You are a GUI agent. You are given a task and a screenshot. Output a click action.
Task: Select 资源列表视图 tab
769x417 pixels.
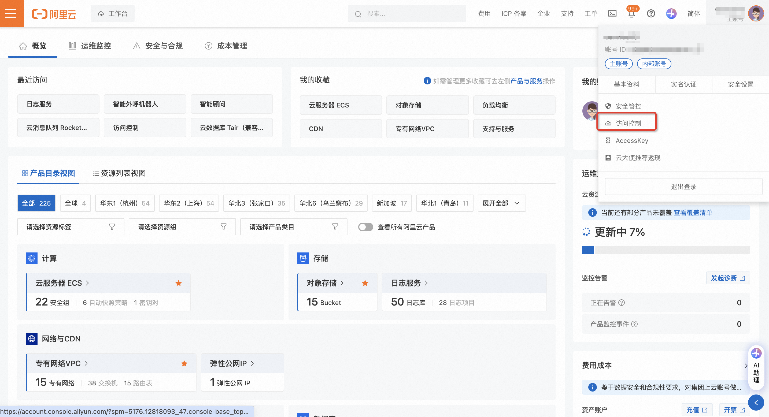pyautogui.click(x=119, y=173)
